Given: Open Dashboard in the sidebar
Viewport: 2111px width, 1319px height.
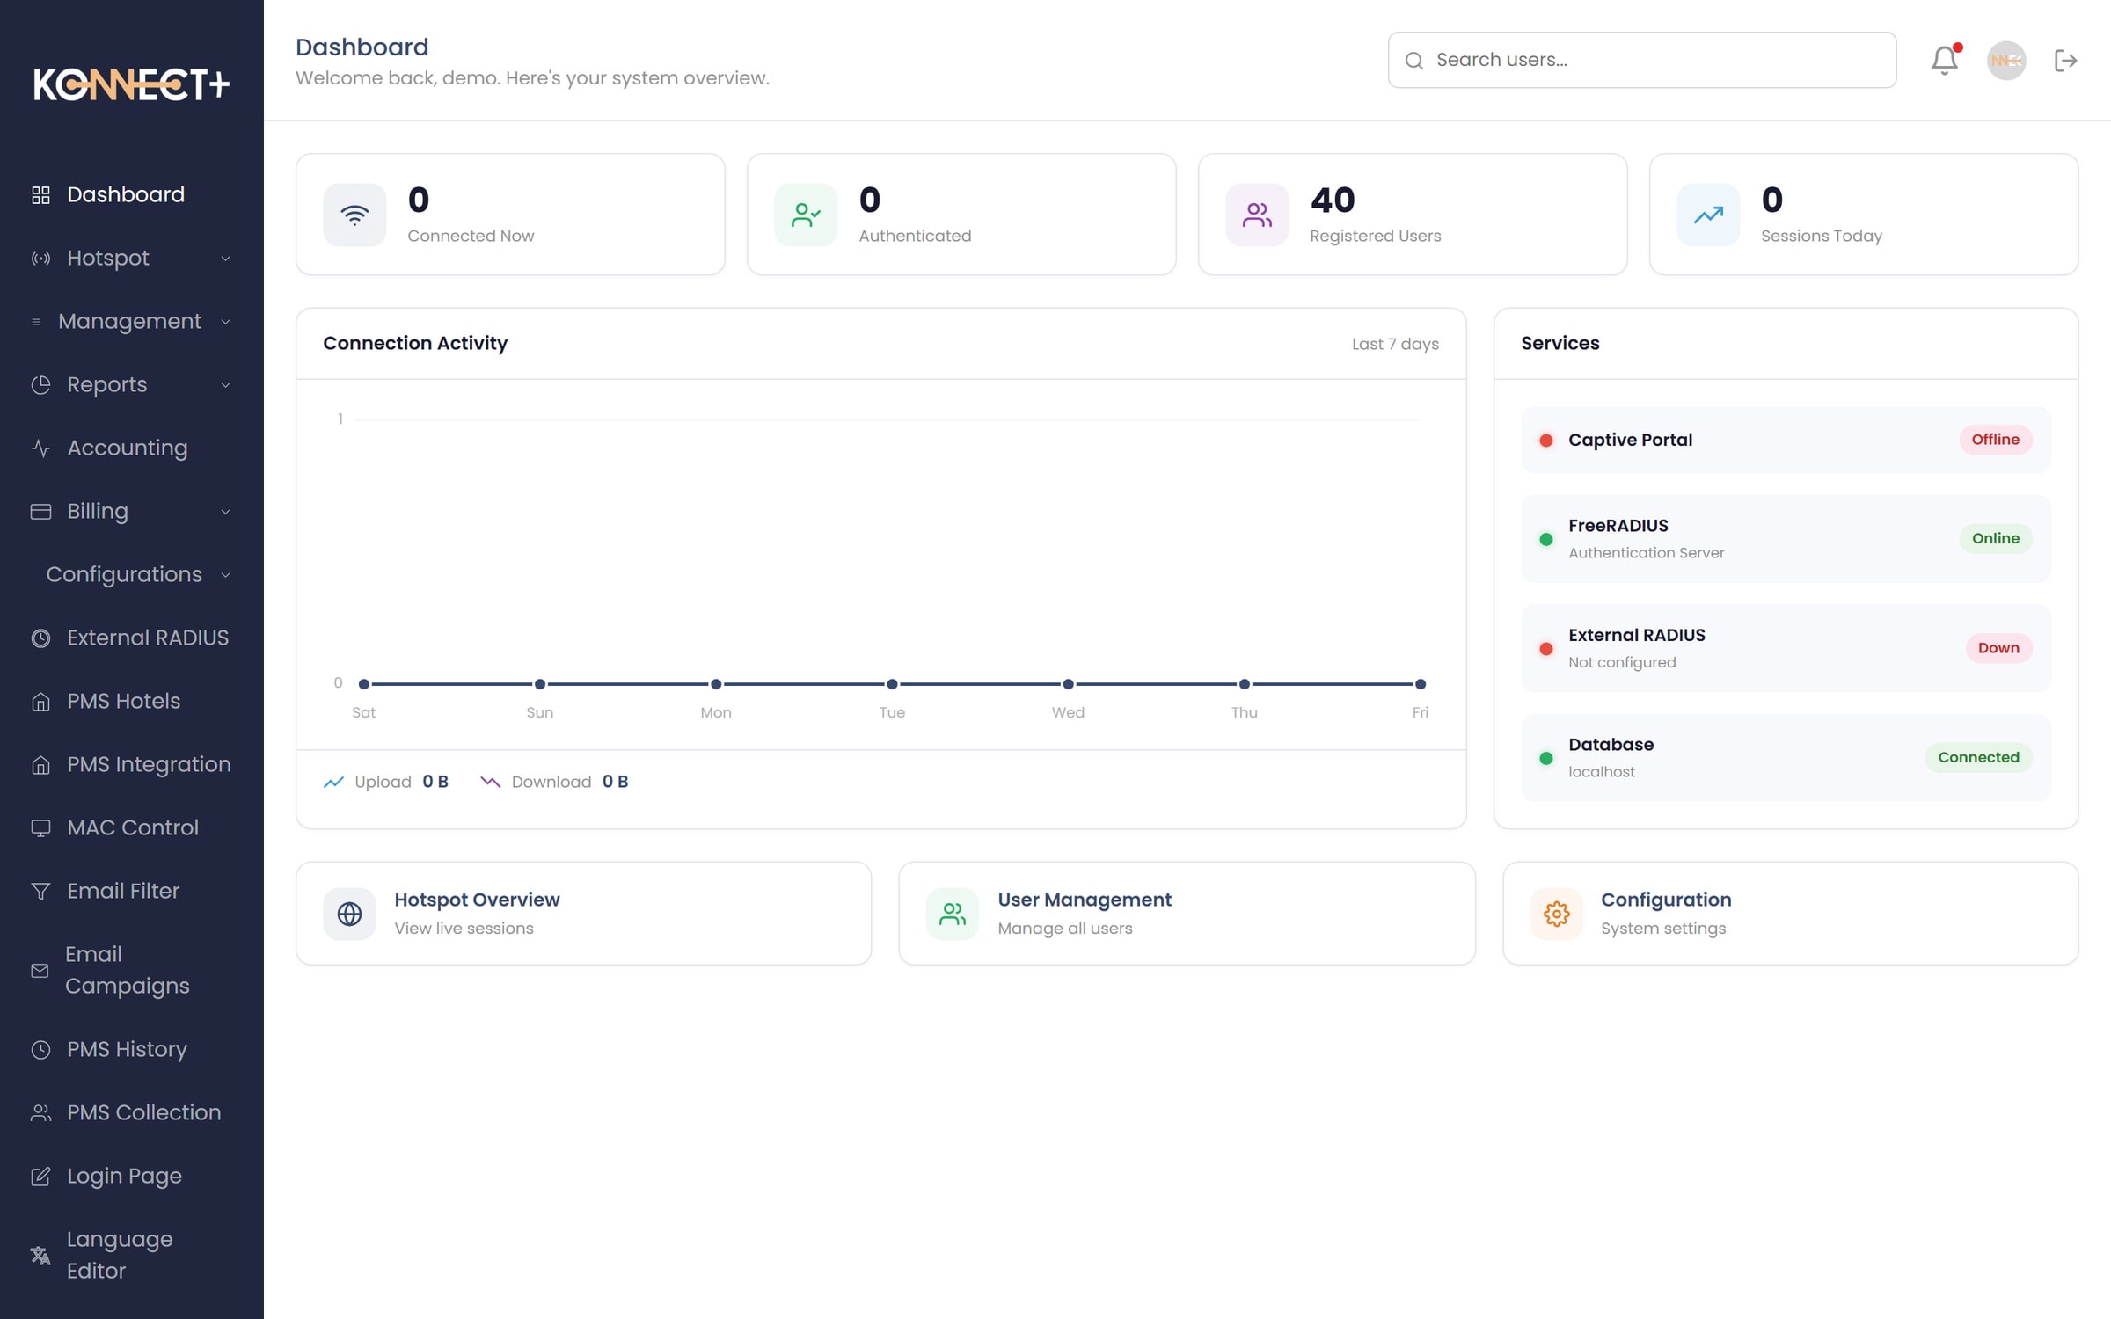Looking at the screenshot, I should (x=132, y=195).
